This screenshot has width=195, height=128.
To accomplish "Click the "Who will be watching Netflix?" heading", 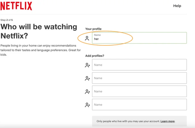I will click(39, 31).
